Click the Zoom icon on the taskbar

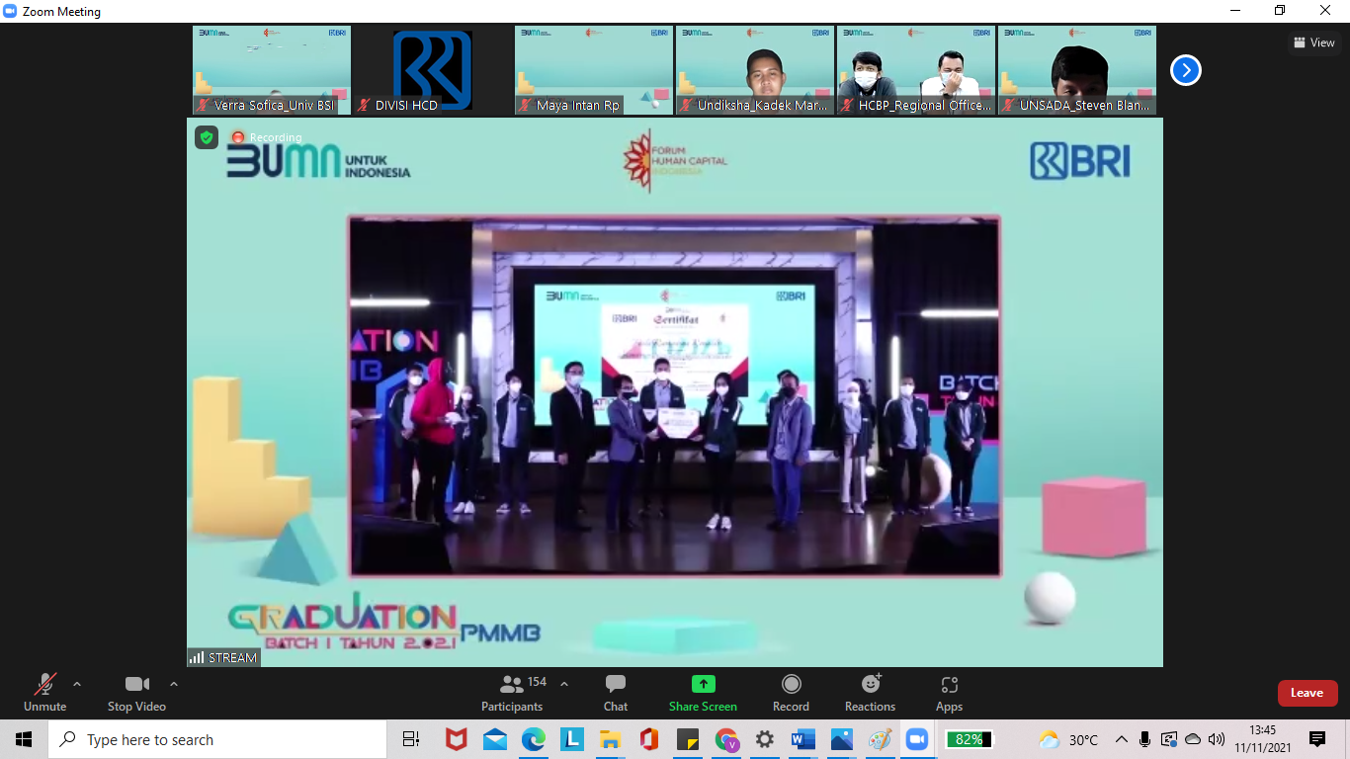click(x=918, y=739)
